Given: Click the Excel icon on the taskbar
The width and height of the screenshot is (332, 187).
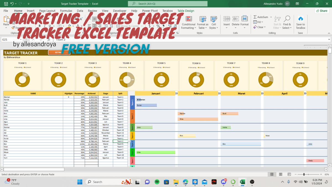Looking at the screenshot, I should pos(242,182).
